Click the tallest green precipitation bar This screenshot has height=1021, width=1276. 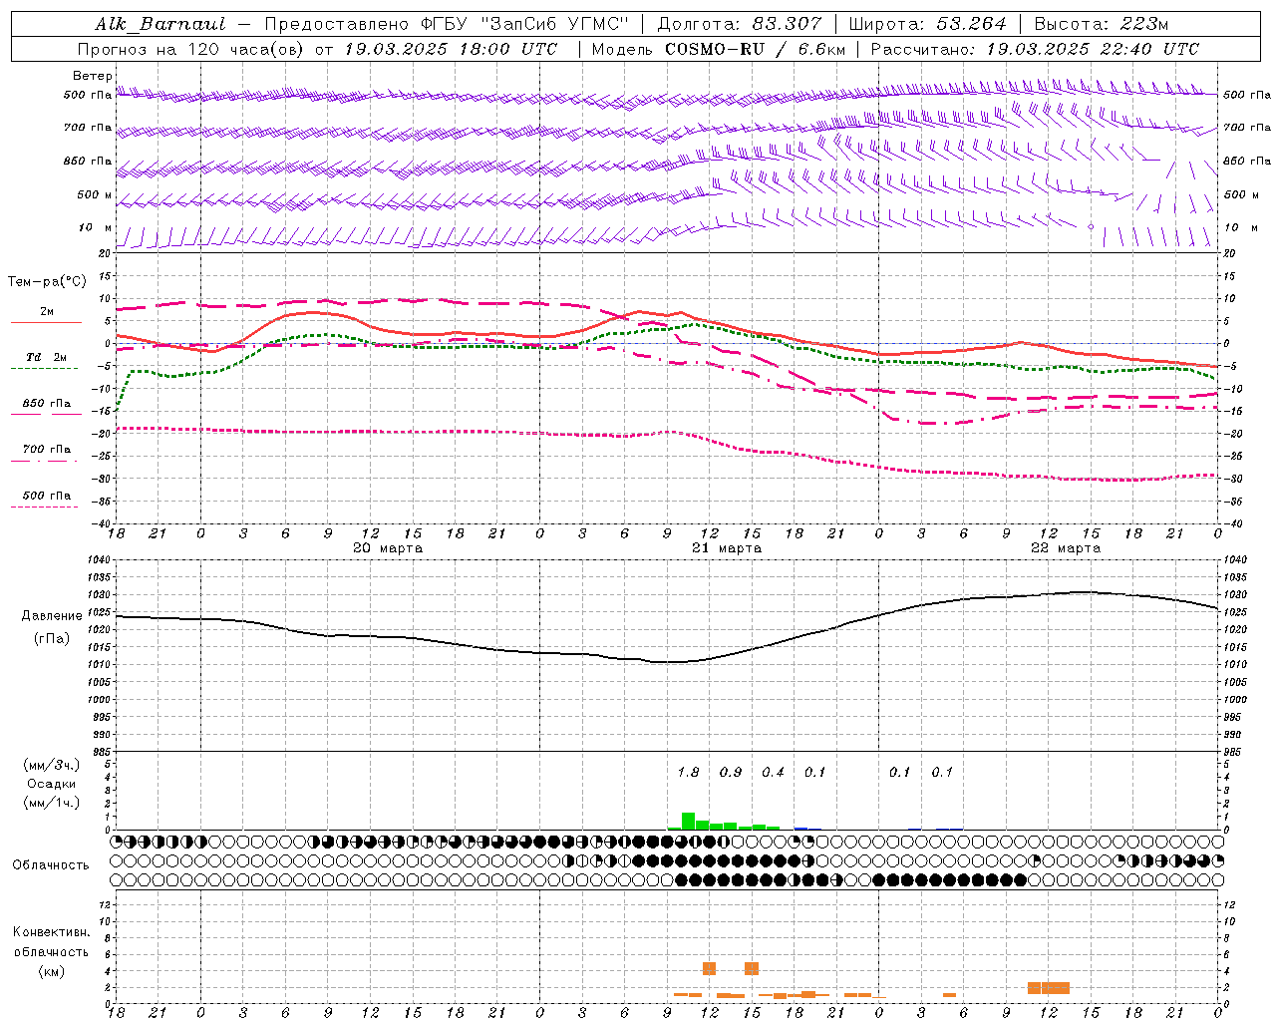688,821
